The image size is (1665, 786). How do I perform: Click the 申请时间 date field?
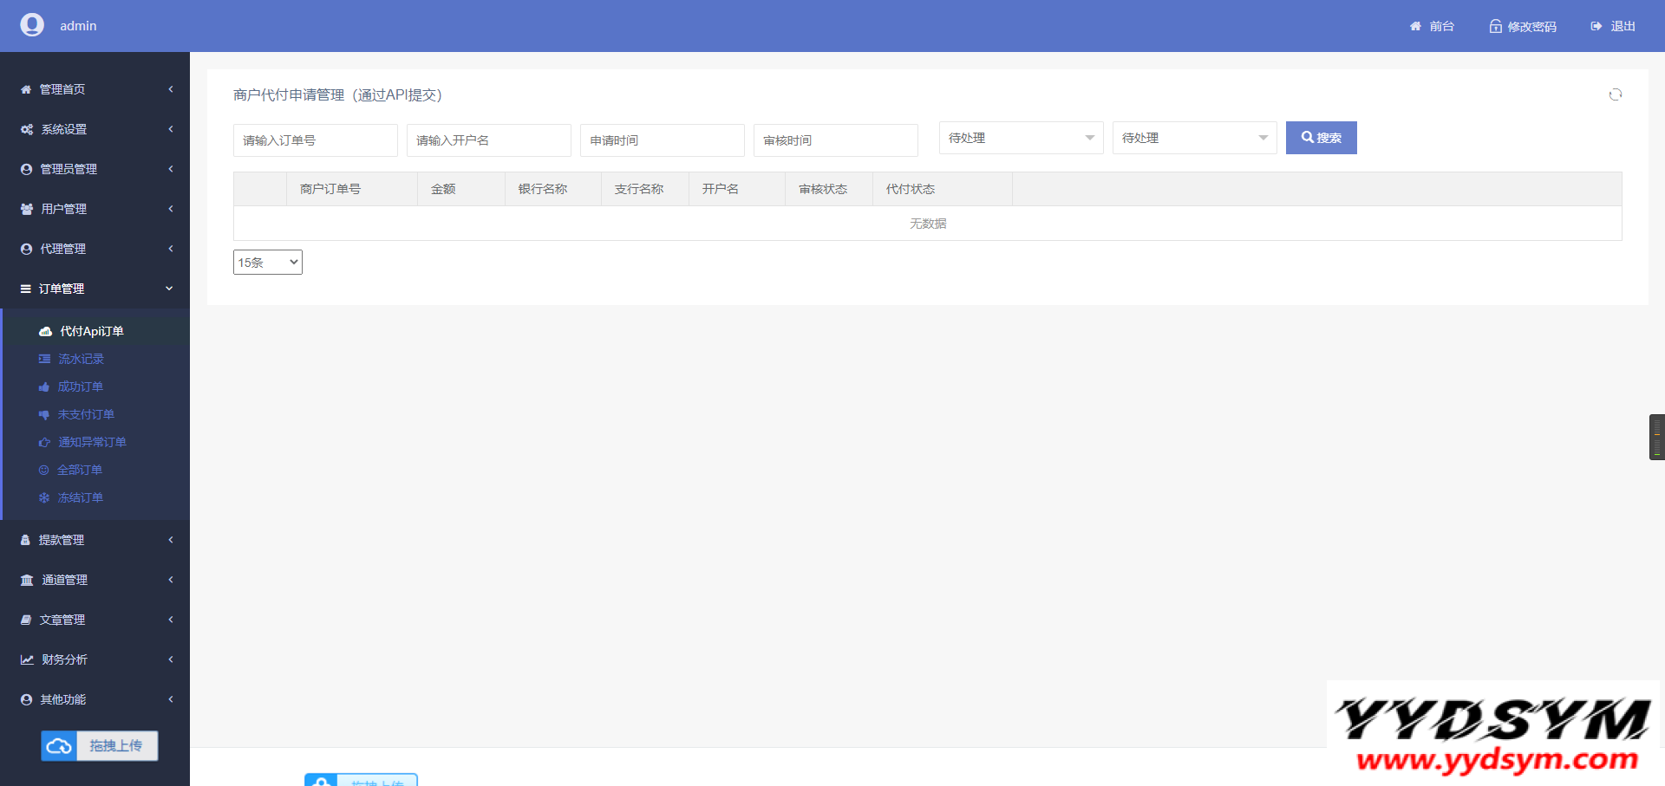662,140
